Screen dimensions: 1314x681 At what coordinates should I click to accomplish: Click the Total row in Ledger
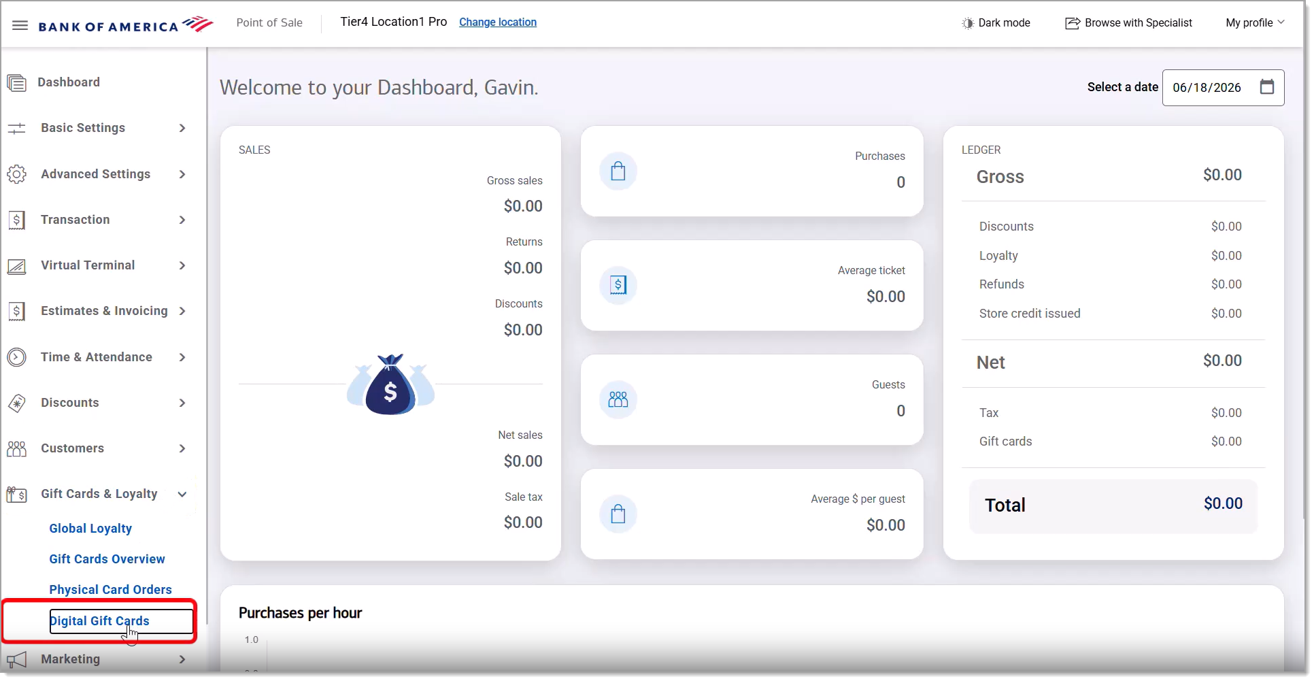point(1113,506)
